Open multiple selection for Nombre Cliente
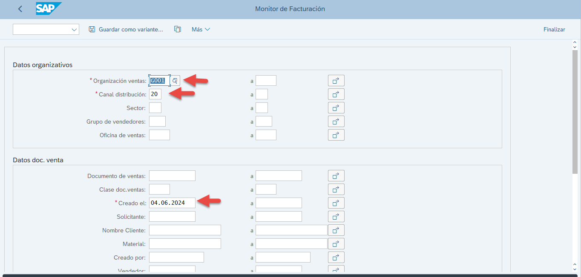This screenshot has width=581, height=277. [x=336, y=230]
